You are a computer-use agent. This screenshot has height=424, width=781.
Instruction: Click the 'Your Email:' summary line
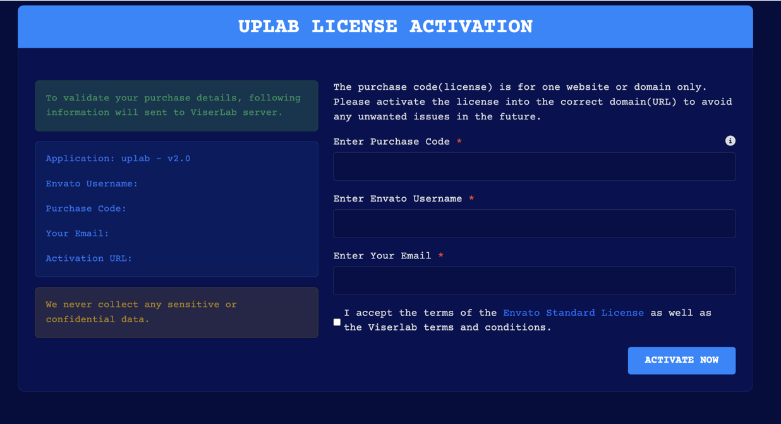coord(77,234)
